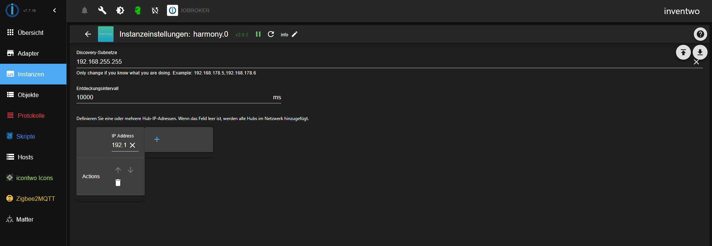Pause the harmony.0 instance
The width and height of the screenshot is (712, 246).
coord(258,34)
